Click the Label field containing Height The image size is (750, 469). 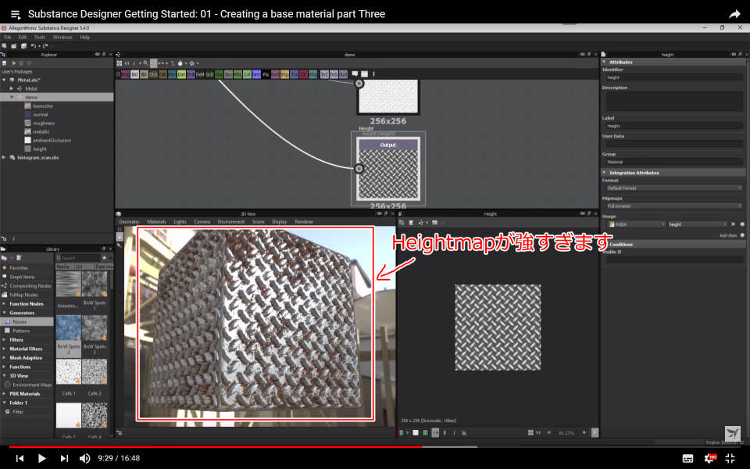click(673, 126)
